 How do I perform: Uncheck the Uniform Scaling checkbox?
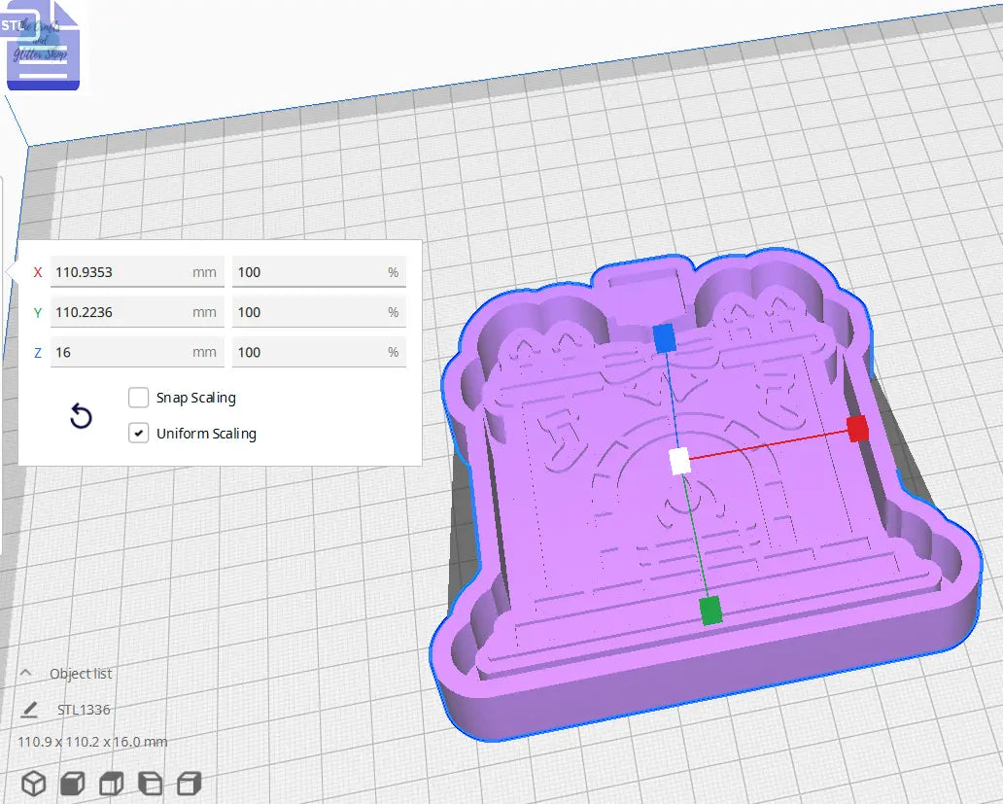pyautogui.click(x=139, y=434)
